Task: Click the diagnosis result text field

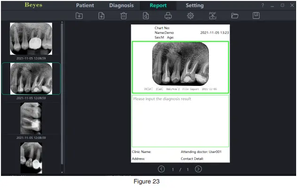Action: pos(180,121)
